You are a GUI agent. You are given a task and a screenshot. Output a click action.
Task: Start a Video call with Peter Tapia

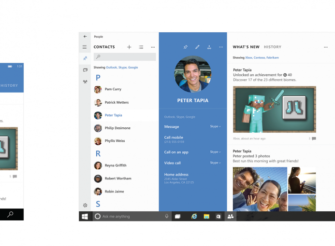click(x=173, y=163)
